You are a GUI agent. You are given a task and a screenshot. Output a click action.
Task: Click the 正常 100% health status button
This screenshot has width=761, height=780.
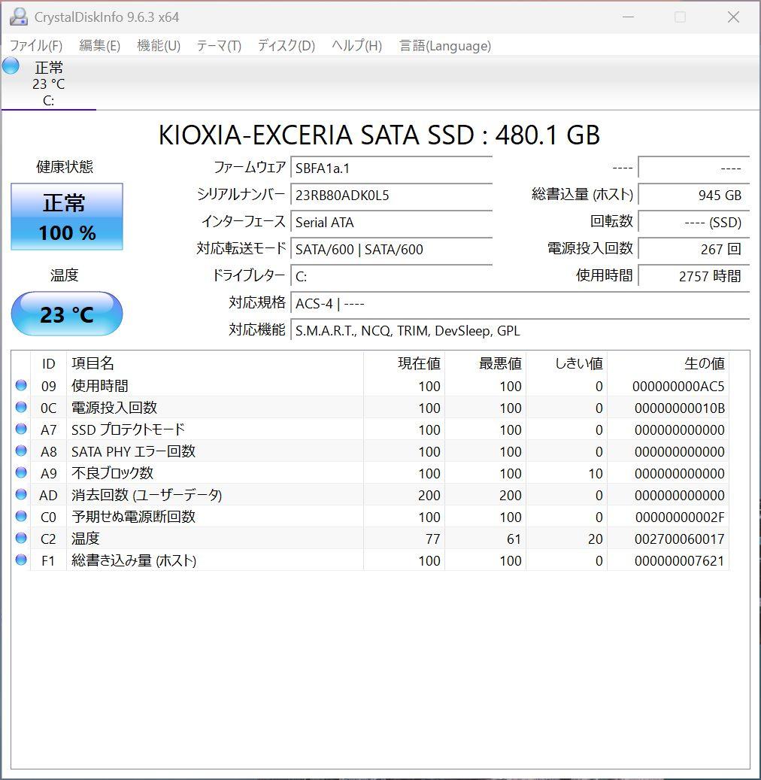tap(66, 217)
